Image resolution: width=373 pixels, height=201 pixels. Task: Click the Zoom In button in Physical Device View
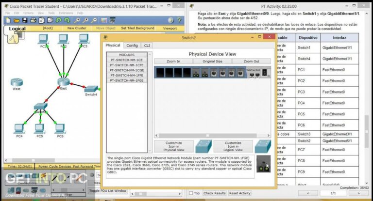[x=173, y=61]
